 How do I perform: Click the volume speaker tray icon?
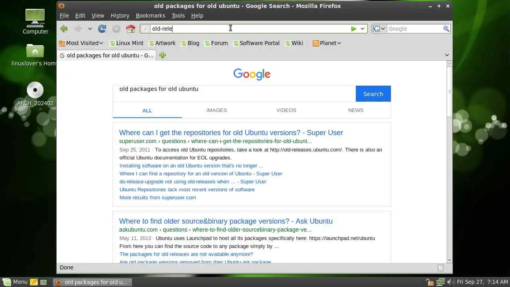coord(450,282)
